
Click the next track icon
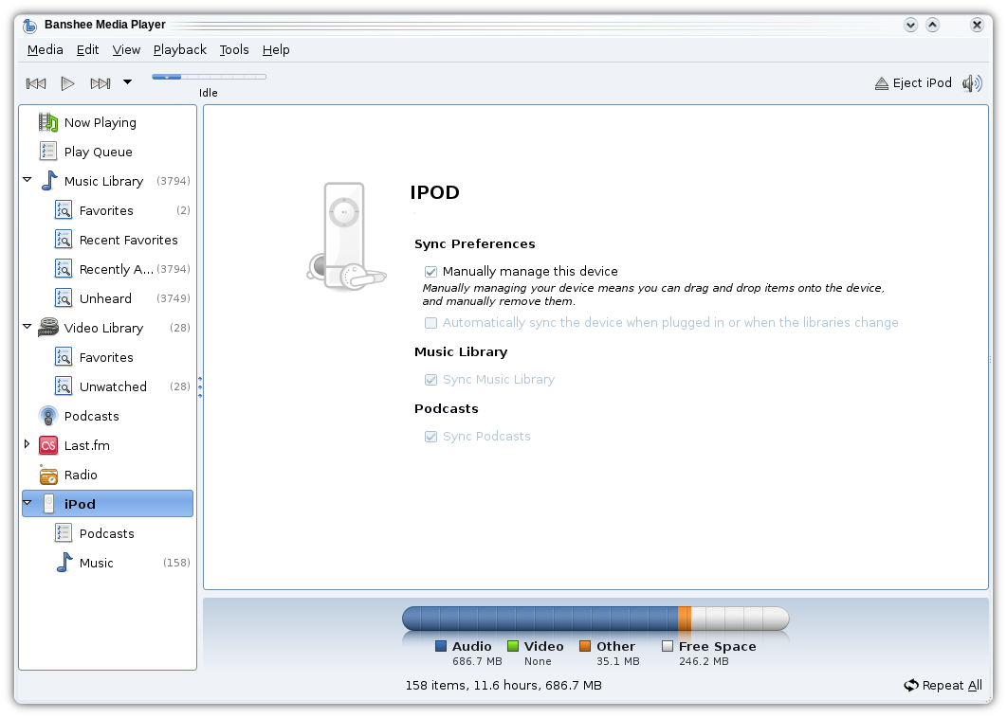(x=101, y=83)
